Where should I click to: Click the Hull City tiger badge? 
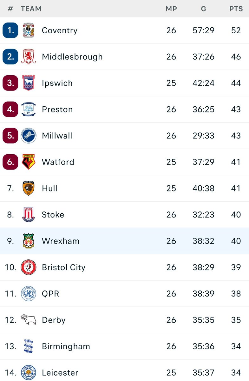point(29,189)
